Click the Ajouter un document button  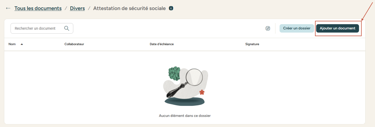[x=337, y=28]
